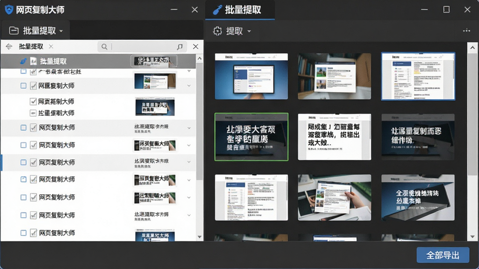Open the dark thumbnail beside the indented sub-rows
Viewport: 479px width, 269px height.
pos(155,107)
